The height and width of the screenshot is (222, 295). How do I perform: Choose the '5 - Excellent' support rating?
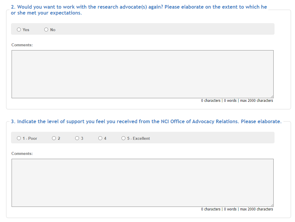[x=124, y=138]
